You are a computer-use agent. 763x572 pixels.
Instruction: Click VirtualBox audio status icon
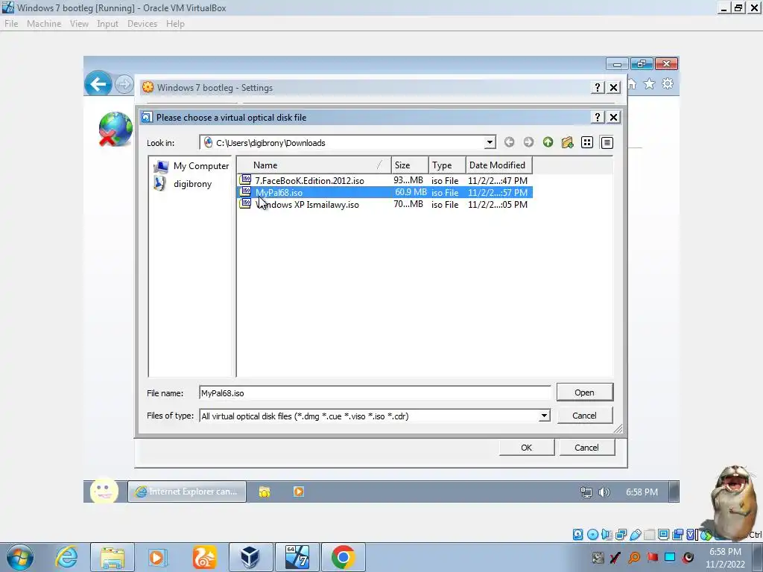[607, 535]
